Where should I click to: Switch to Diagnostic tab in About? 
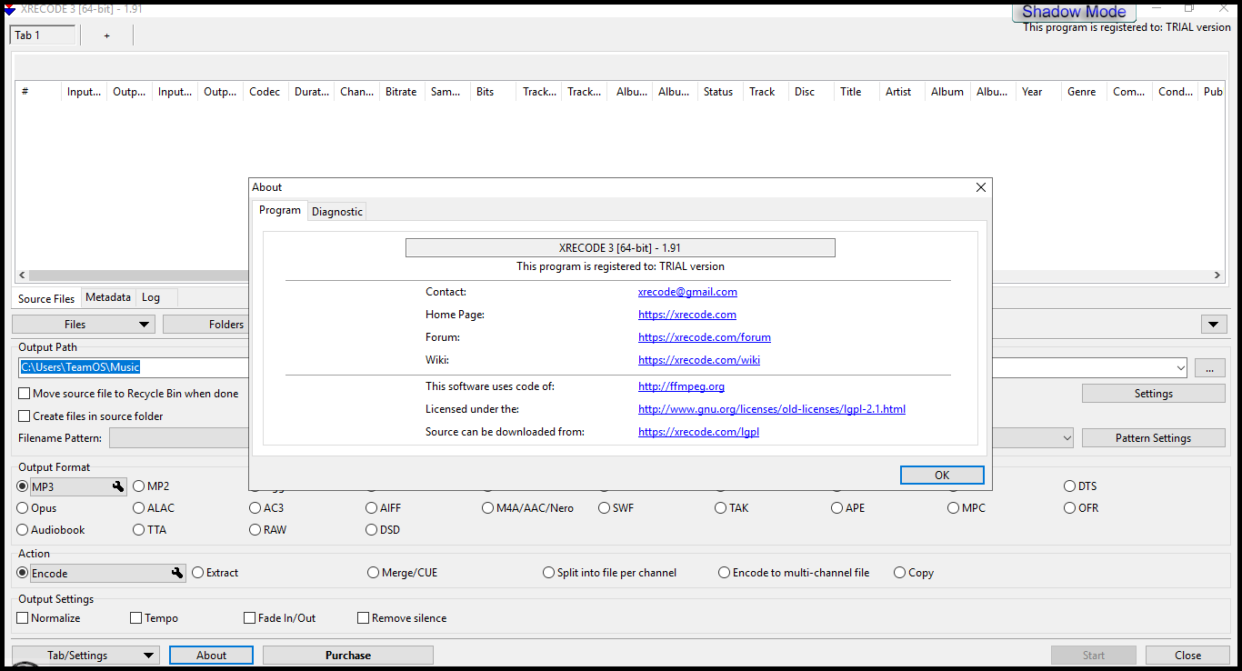337,212
